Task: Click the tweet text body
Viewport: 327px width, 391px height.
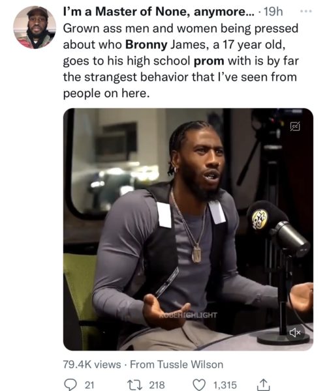Action: tap(181, 61)
